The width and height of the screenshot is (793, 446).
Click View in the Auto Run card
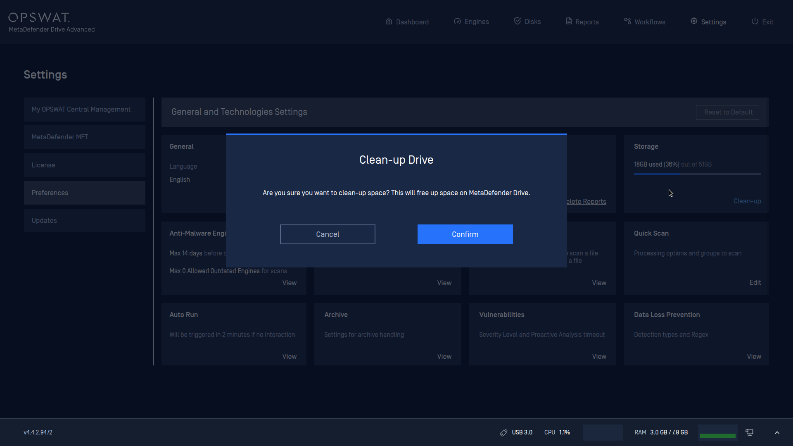pyautogui.click(x=290, y=357)
